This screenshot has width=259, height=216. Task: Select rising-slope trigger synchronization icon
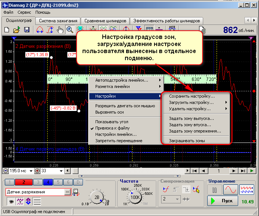coord(166,190)
